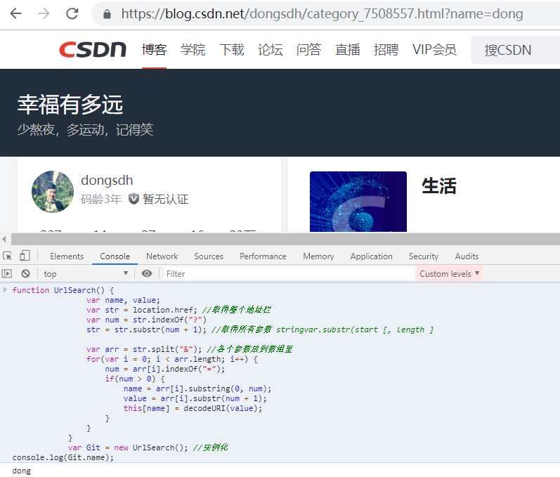Click the 码龄3年 text

(x=101, y=199)
